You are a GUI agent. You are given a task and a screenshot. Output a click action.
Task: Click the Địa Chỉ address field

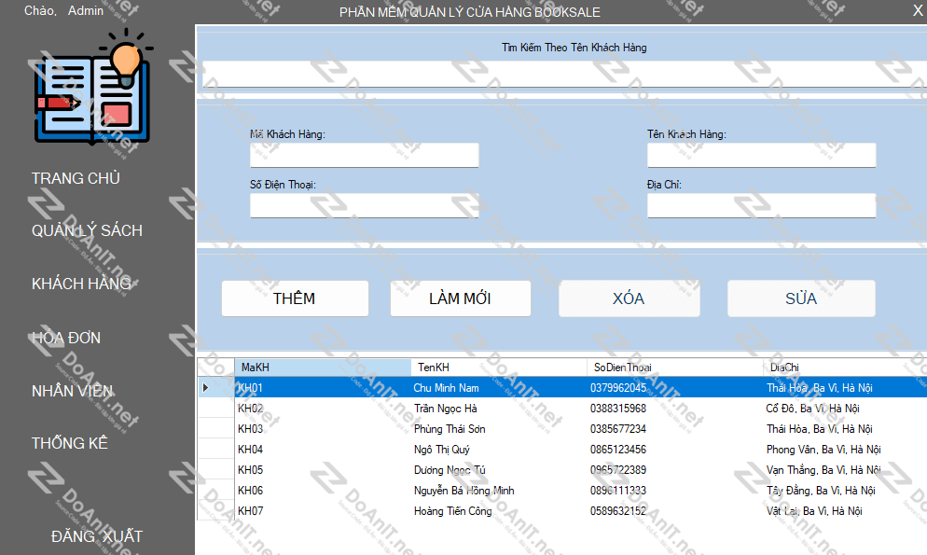[x=761, y=206]
